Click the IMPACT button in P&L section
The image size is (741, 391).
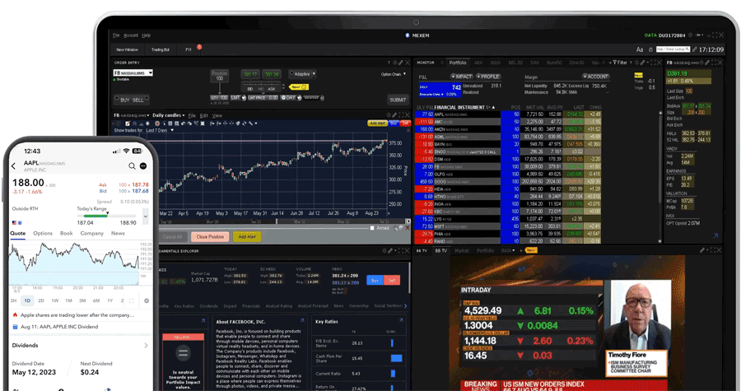click(462, 77)
